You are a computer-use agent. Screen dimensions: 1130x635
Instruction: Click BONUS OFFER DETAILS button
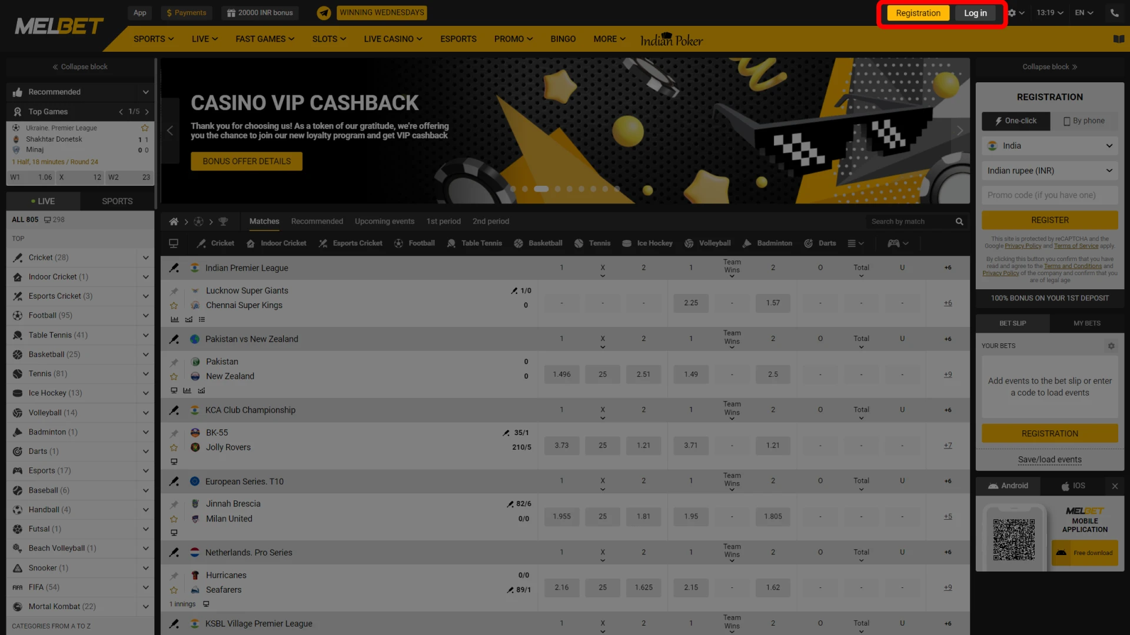[247, 161]
